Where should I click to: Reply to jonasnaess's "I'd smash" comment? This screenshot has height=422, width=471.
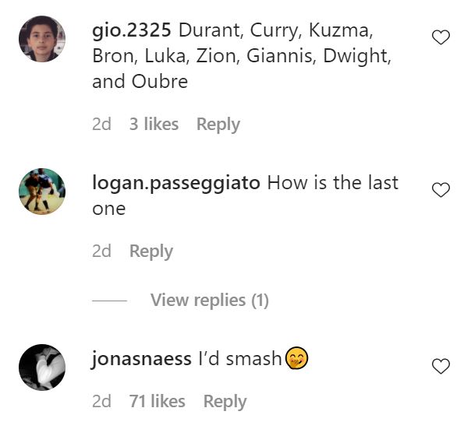[225, 401]
